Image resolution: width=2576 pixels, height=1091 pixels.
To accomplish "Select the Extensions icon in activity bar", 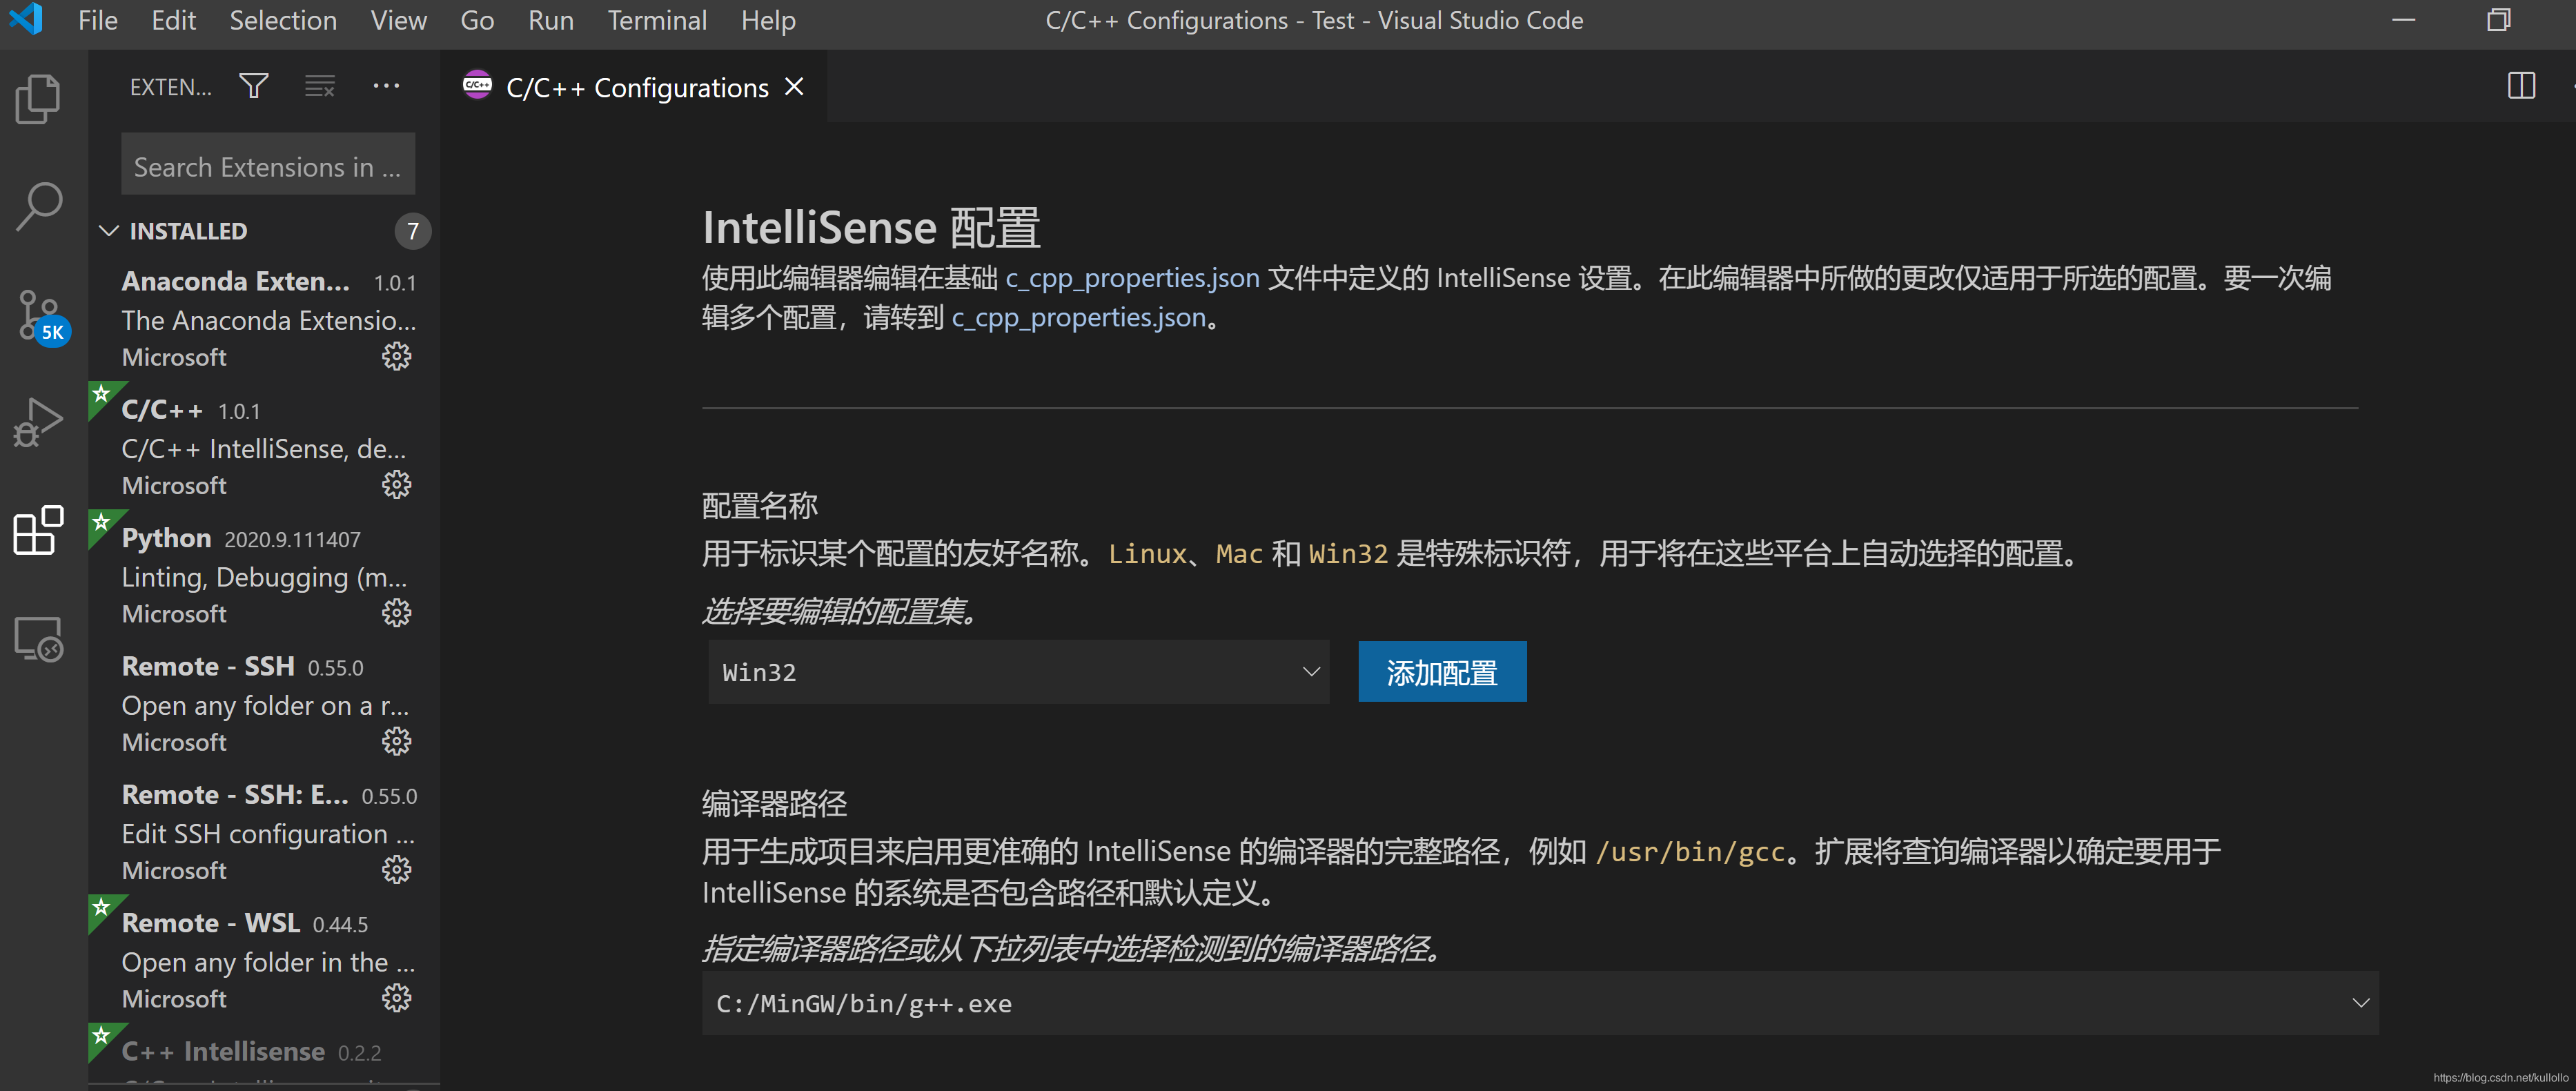I will [38, 531].
